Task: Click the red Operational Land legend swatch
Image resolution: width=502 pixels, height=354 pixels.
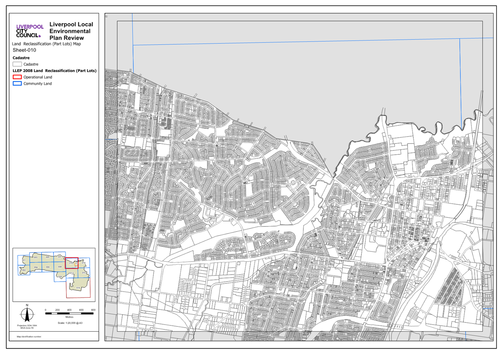Action: 17,77
